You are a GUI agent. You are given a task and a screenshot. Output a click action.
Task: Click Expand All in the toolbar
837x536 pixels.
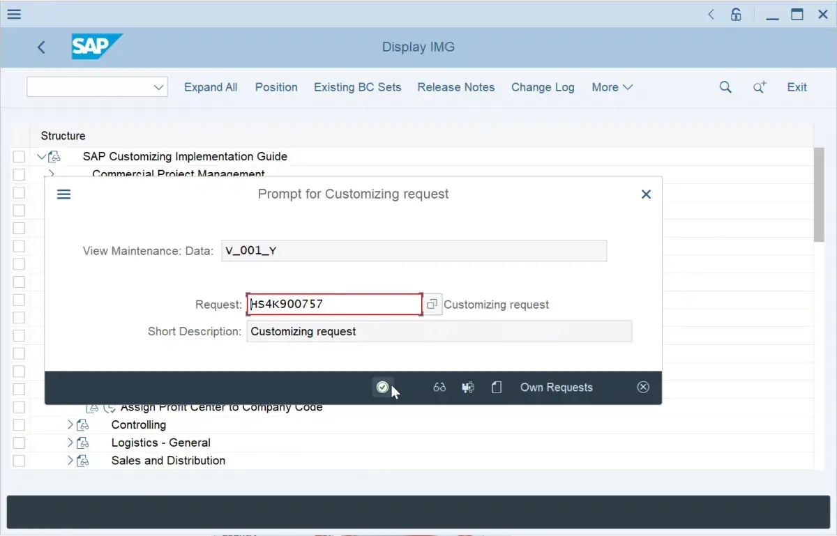(211, 87)
